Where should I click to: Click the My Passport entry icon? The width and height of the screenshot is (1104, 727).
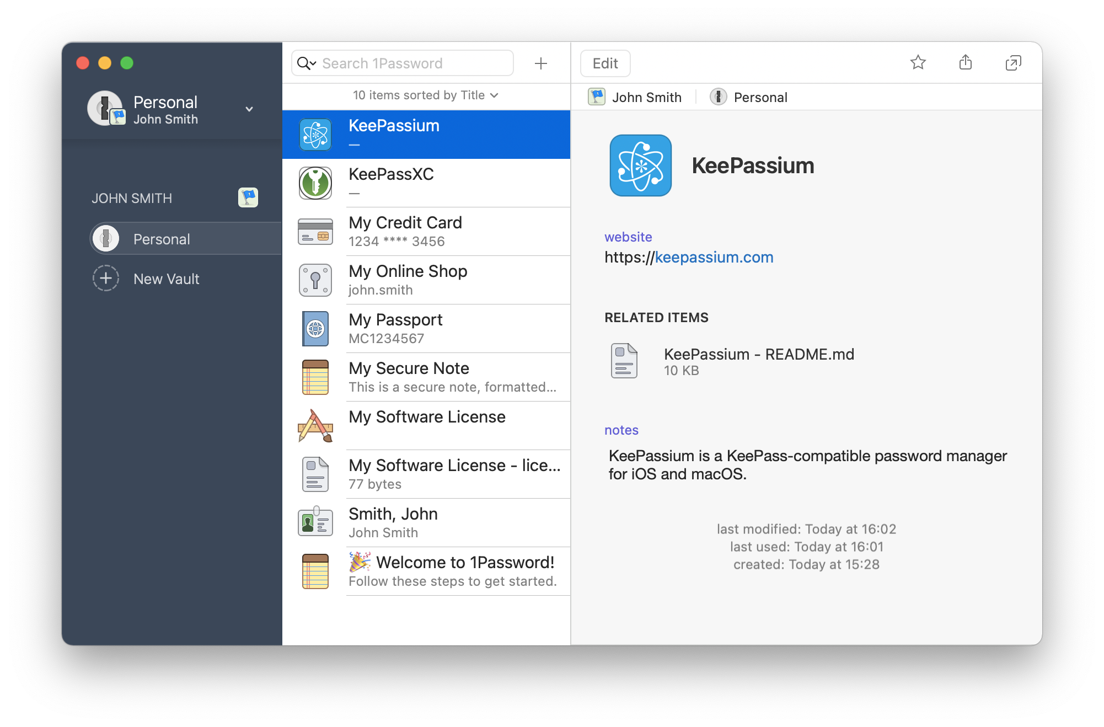(315, 328)
